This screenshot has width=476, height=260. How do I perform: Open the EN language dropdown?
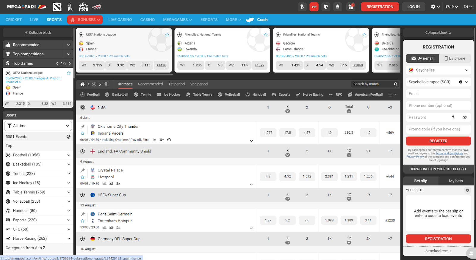pyautogui.click(x=468, y=7)
